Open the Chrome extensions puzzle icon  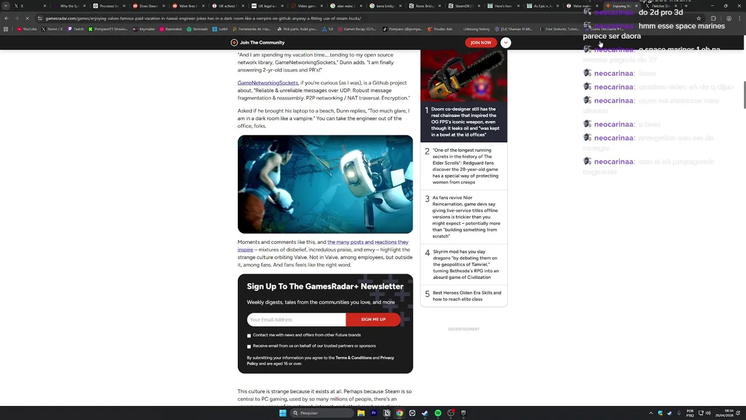coord(713,18)
